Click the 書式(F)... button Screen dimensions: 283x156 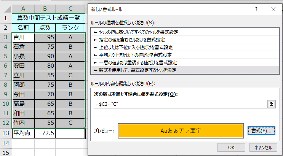[x=261, y=131]
